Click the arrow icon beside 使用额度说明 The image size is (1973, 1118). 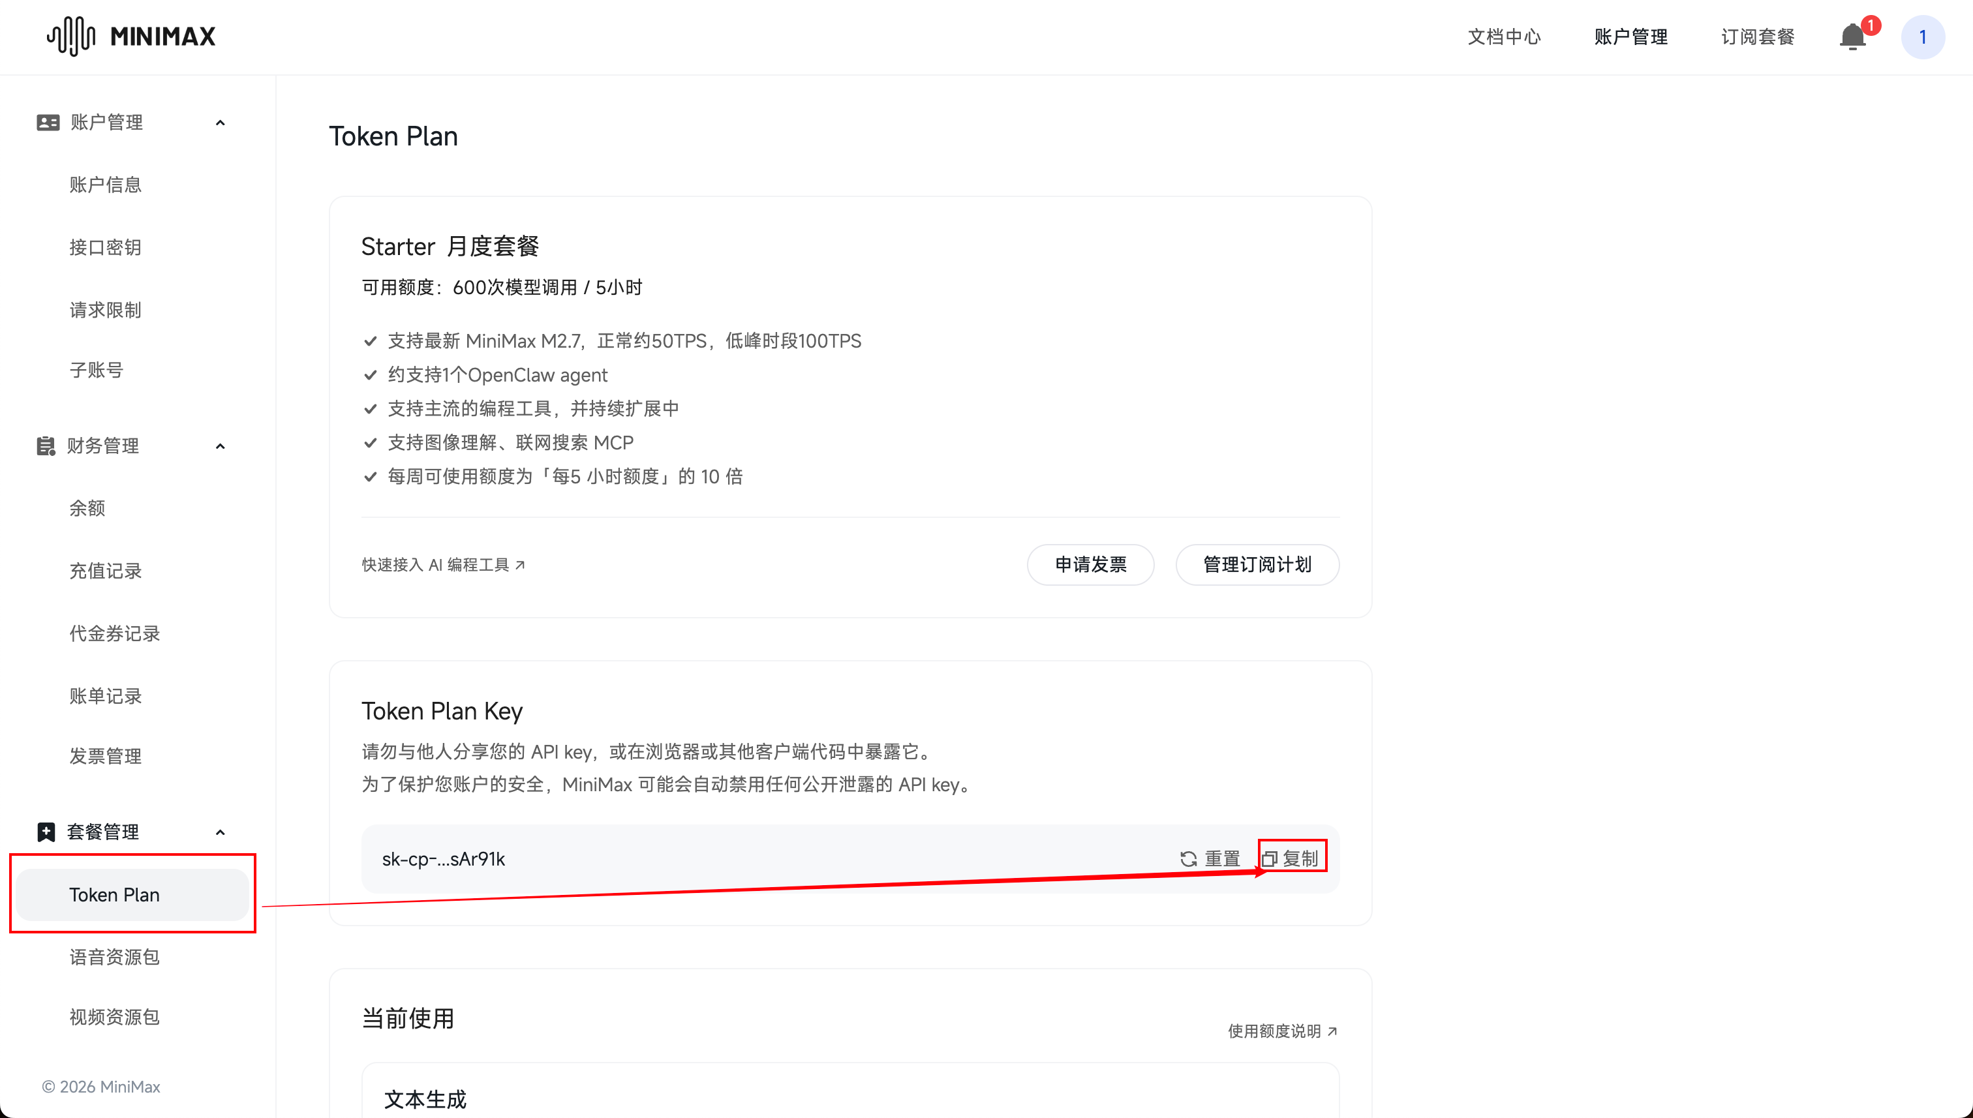click(1332, 1031)
